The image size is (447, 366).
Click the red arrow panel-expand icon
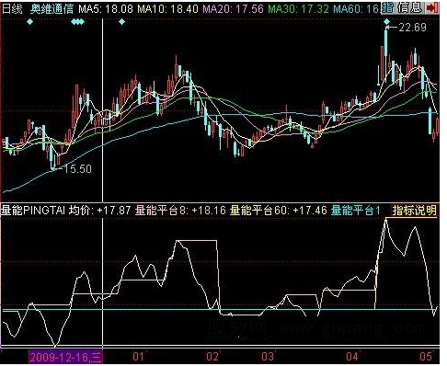pyautogui.click(x=432, y=7)
